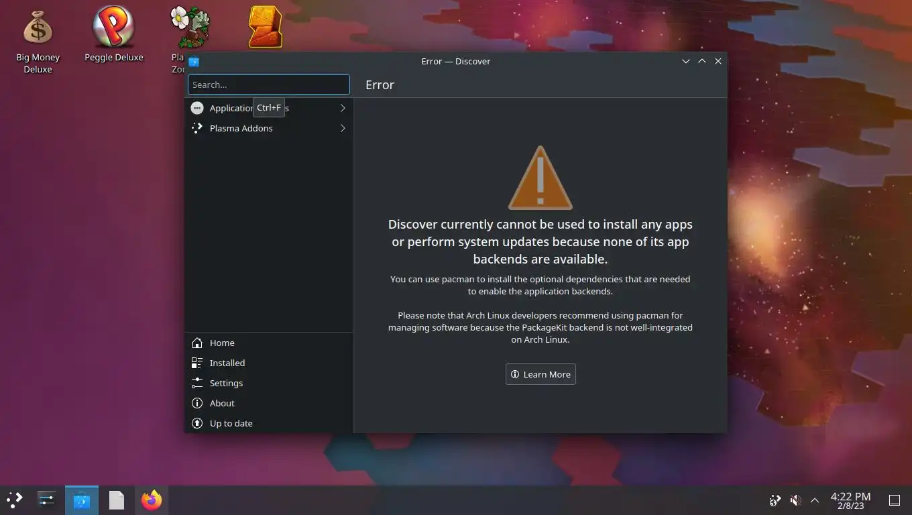912x515 pixels.
Task: Minimize the Discover window
Action: 685,61
